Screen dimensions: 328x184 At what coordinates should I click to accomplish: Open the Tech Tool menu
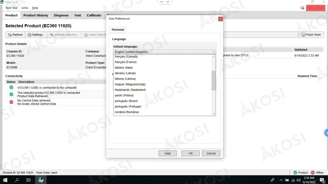point(11,8)
